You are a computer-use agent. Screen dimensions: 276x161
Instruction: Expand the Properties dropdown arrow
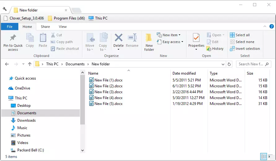coord(196,50)
